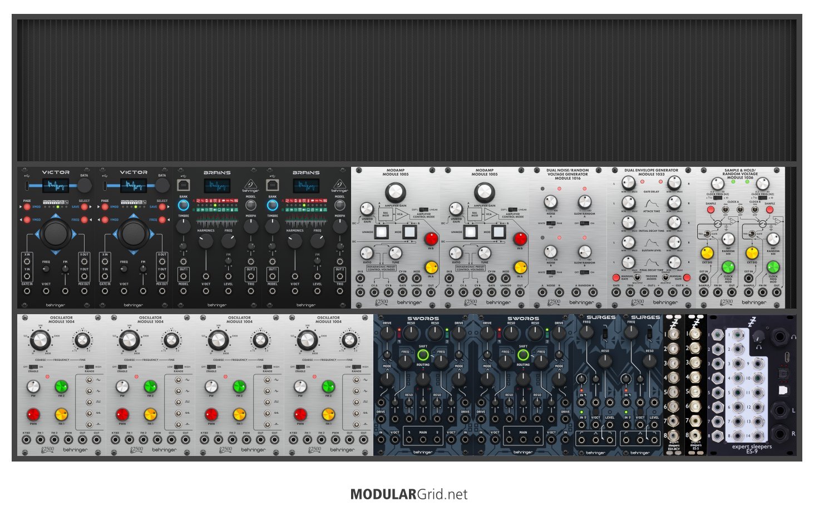Click the waveform display on the left Victor module
Viewport: 819px width, 506px height.
point(56,186)
